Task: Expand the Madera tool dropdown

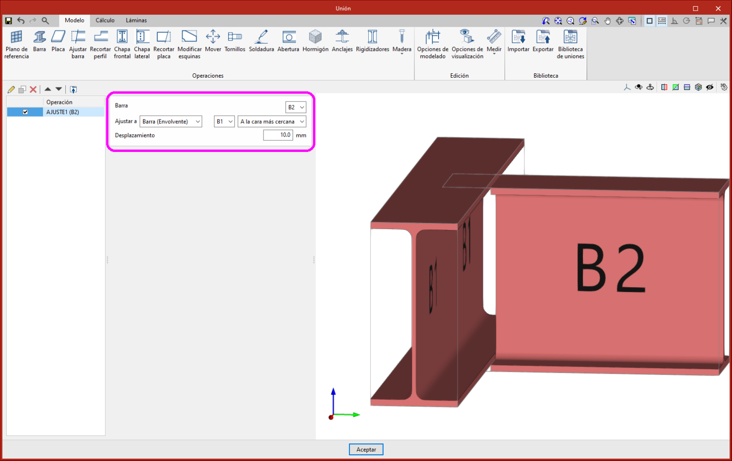Action: (402, 54)
